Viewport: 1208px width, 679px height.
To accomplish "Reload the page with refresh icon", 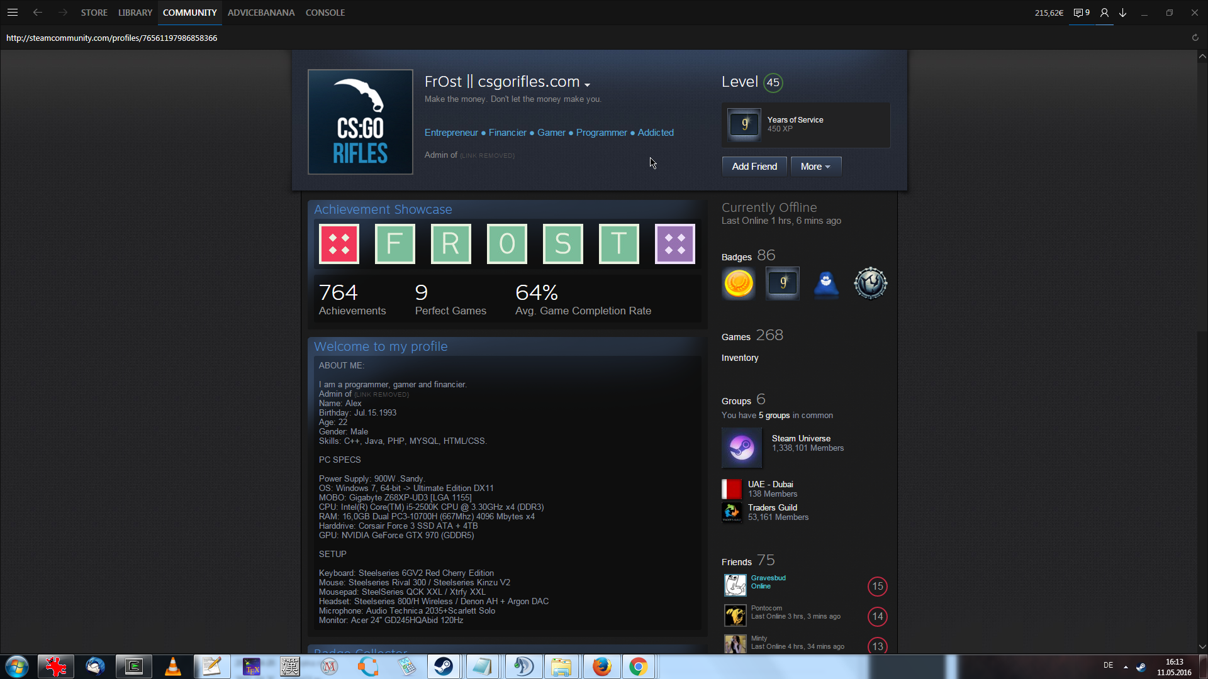I will pyautogui.click(x=1195, y=38).
